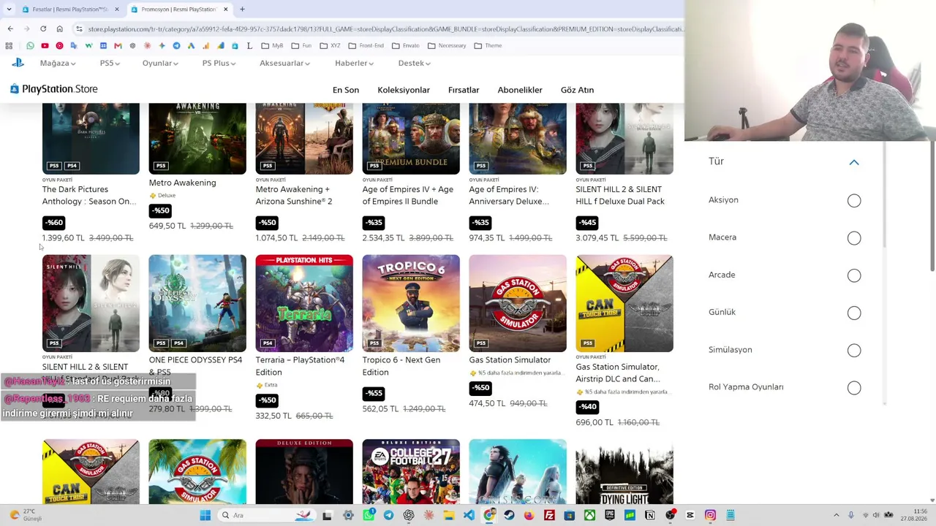Go to the Göz Atın store section
The height and width of the screenshot is (526, 936).
pos(577,90)
